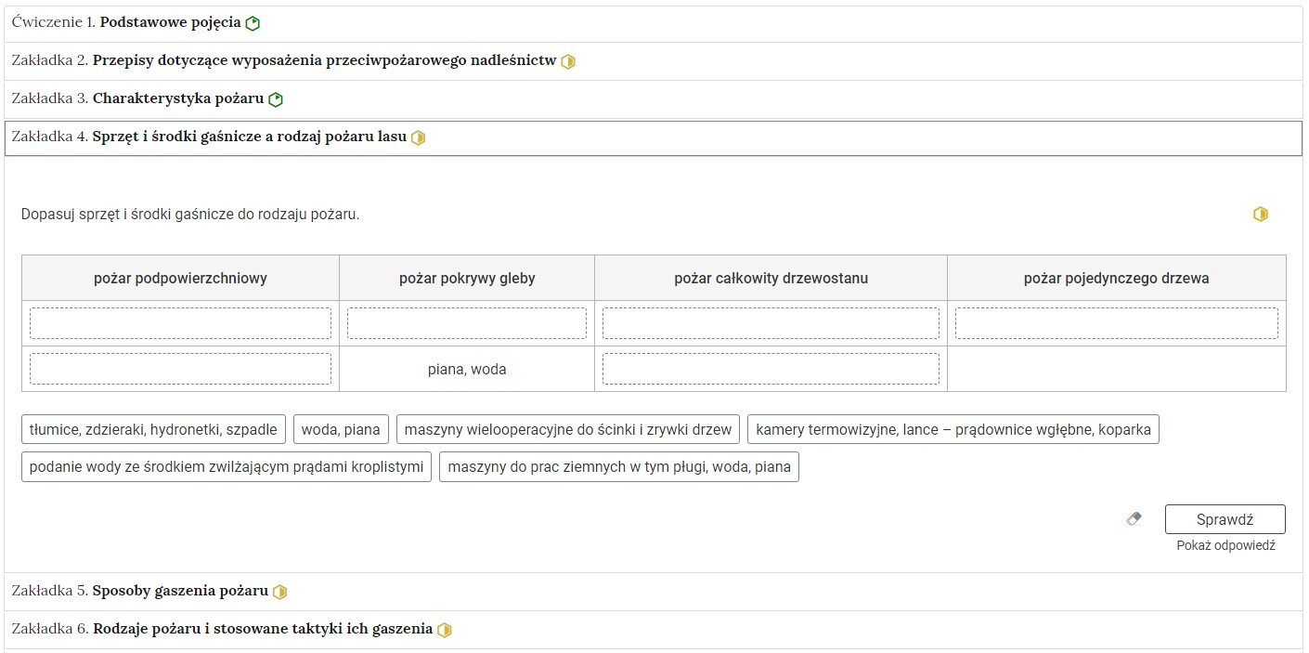
Task: Click the yellow hexagon beside Sprzęt i środki gaśnicze
Action: click(x=418, y=137)
